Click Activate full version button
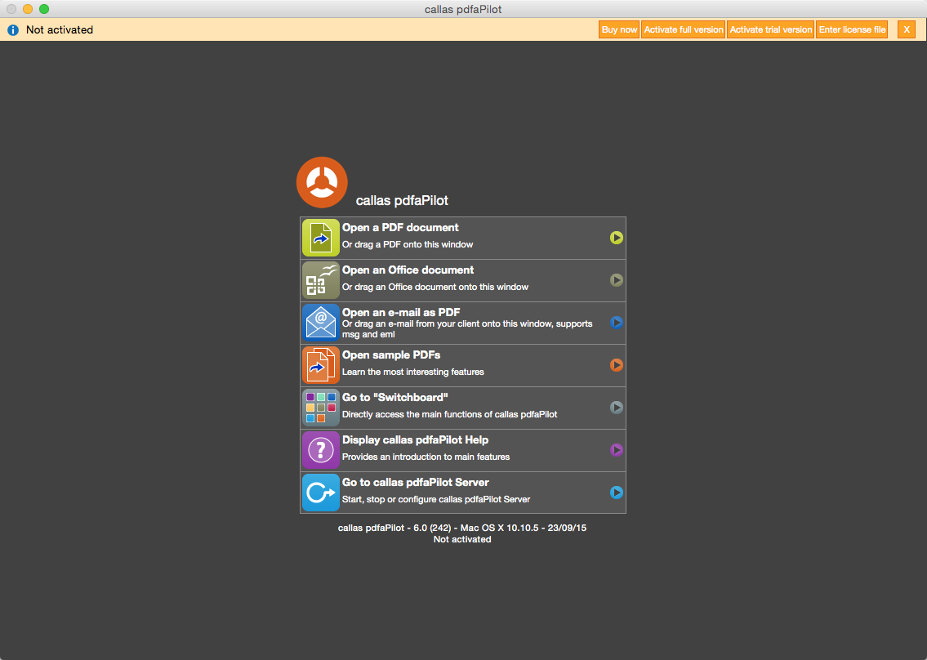The image size is (927, 660). click(x=684, y=29)
